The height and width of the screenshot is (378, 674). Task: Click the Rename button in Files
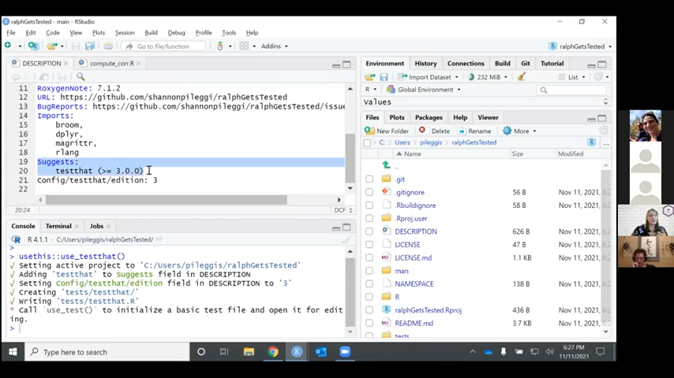coord(474,131)
